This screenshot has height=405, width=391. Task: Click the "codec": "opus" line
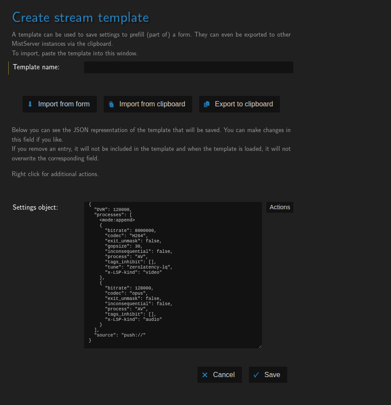[126, 293]
